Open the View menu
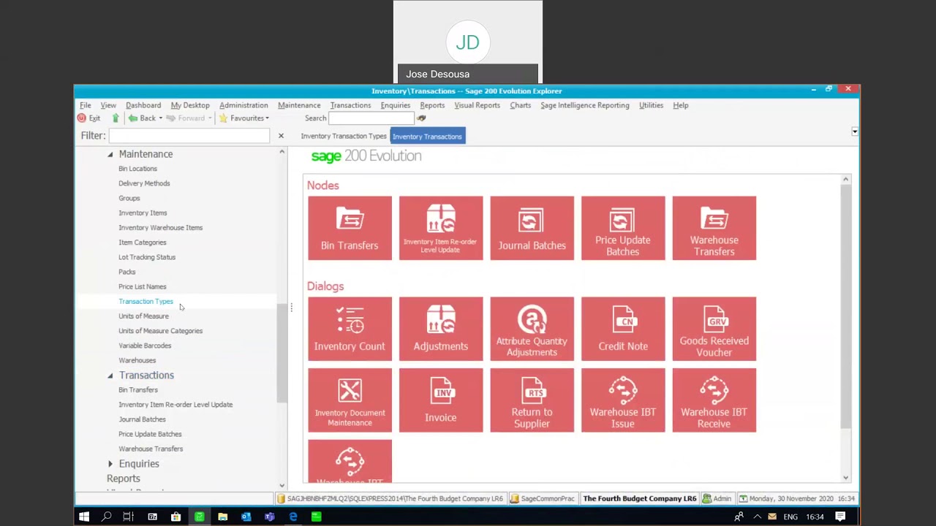Image resolution: width=936 pixels, height=526 pixels. (108, 105)
